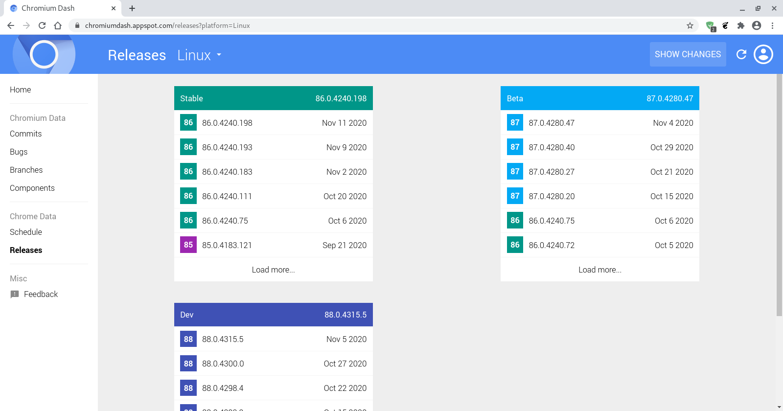This screenshot has width=783, height=411.
Task: Click the Stable channel header
Action: click(x=274, y=98)
